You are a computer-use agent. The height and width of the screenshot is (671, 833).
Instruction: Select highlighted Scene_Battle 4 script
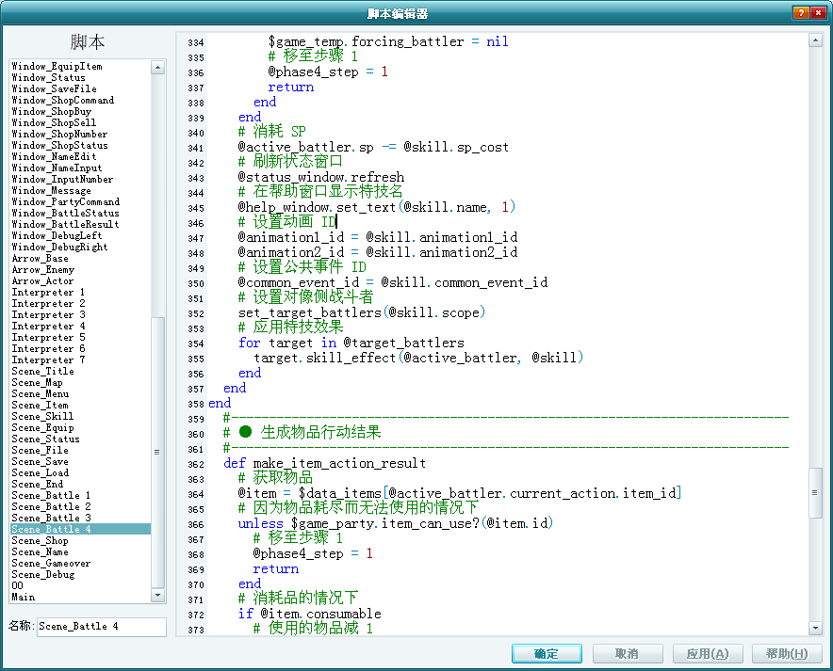pyautogui.click(x=81, y=529)
